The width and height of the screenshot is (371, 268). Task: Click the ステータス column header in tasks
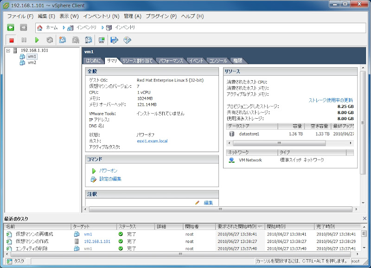135,227
